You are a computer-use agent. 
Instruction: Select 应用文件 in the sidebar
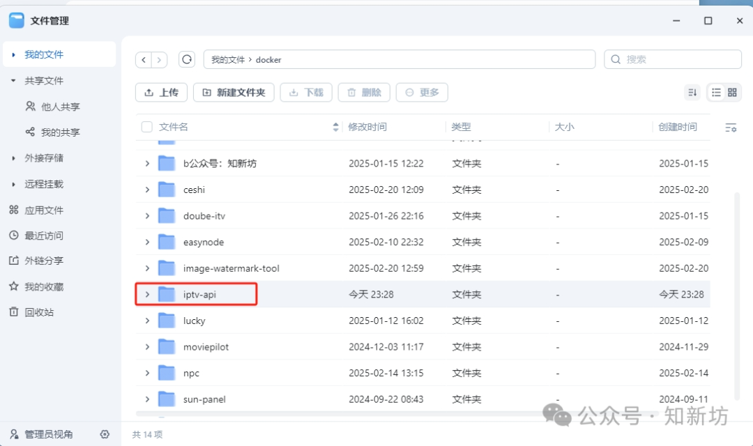coord(43,210)
